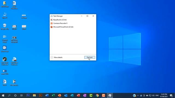Open the clock and date flyout
This screenshot has height=98, width=175.
(164, 96)
